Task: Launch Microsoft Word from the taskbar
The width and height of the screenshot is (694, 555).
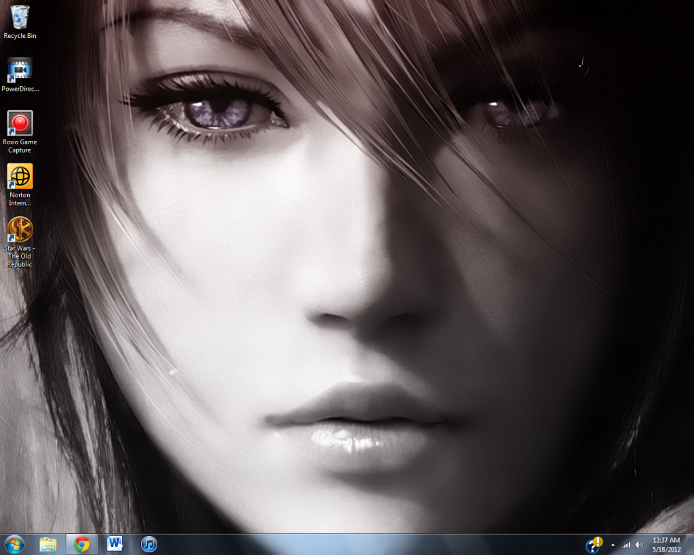Action: coord(115,544)
